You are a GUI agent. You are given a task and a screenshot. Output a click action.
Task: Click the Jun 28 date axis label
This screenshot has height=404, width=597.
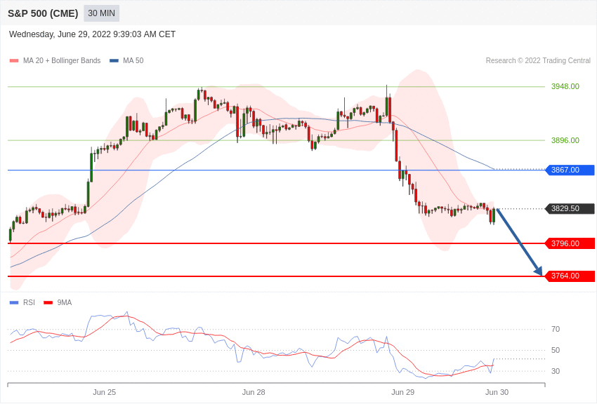click(254, 392)
